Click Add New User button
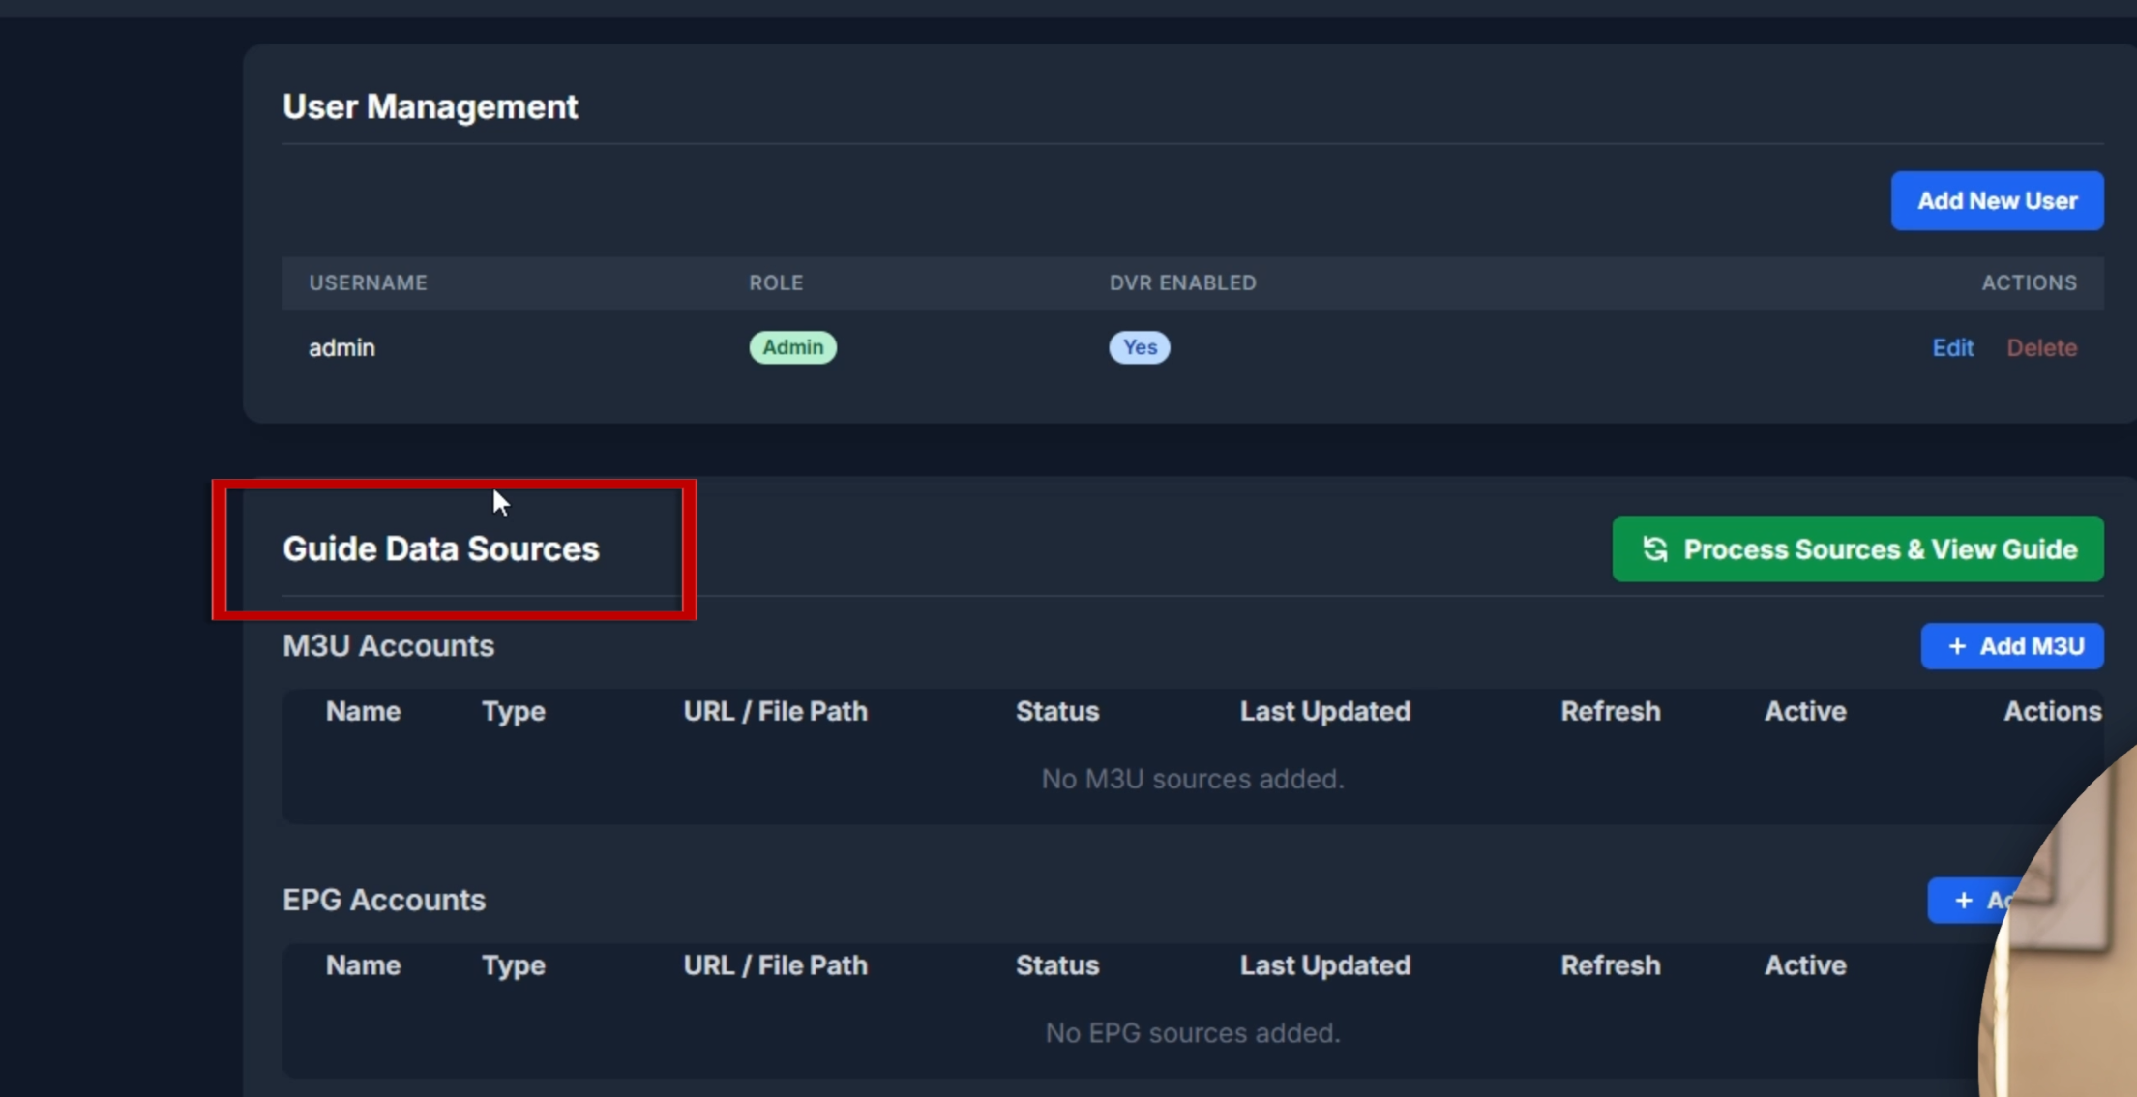The image size is (2137, 1097). coord(1997,200)
